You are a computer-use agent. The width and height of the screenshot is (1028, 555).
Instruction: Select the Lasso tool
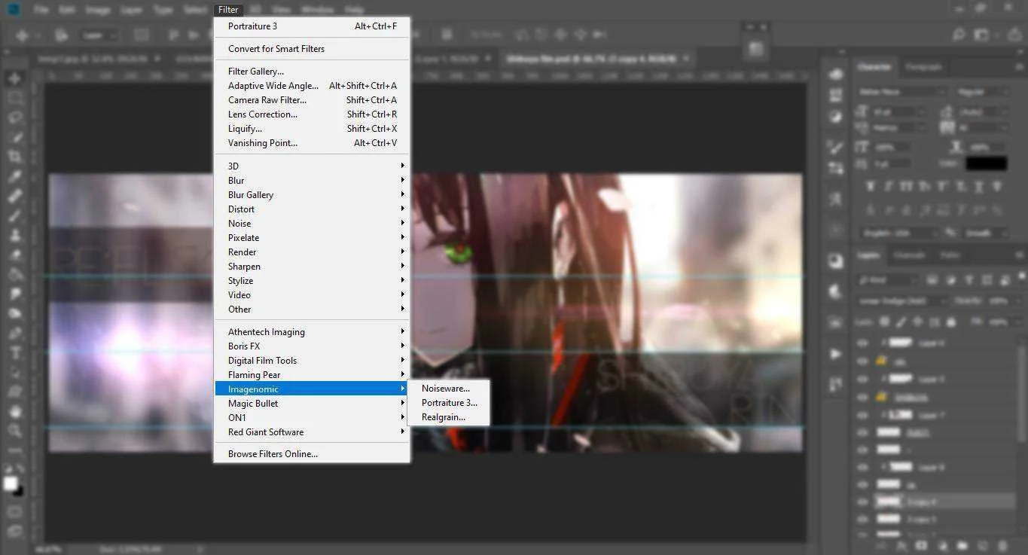coord(14,118)
